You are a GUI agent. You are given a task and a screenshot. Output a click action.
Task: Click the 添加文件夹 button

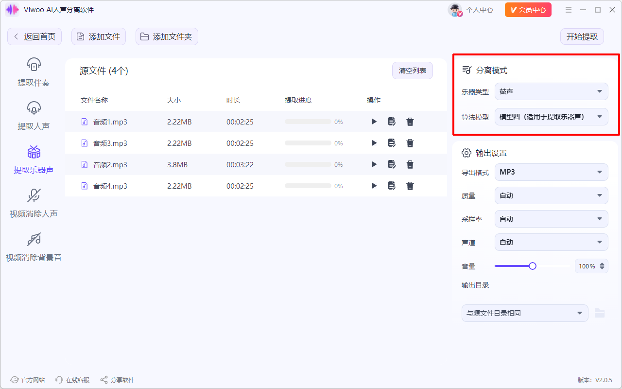(x=167, y=36)
